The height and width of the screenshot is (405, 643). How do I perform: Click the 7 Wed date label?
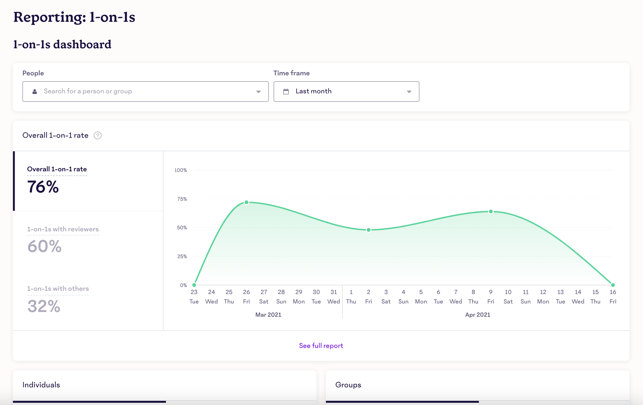tap(456, 297)
